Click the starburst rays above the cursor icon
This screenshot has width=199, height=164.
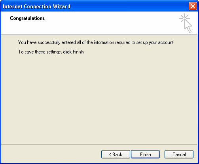pos(184,18)
